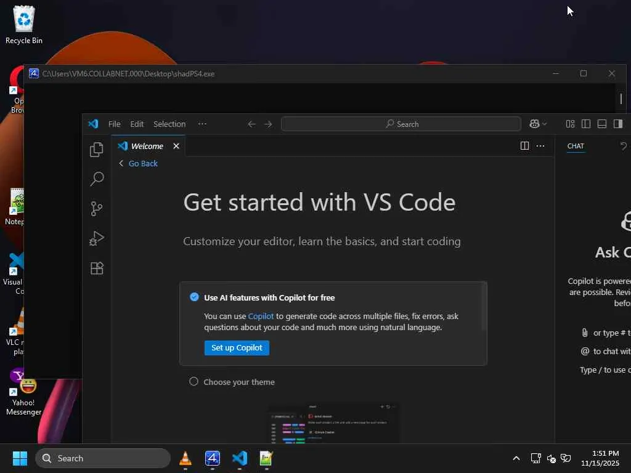Image resolution: width=631 pixels, height=473 pixels.
Task: Switch to shadPS4 from the taskbar
Action: (x=213, y=458)
